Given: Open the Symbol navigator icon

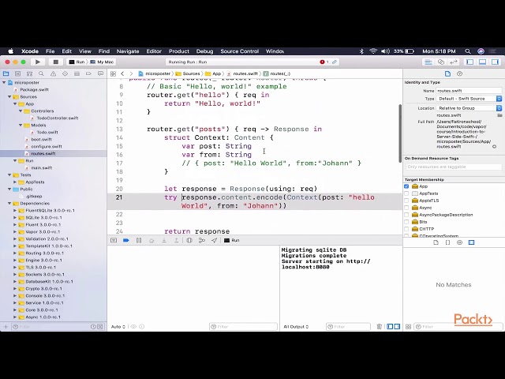Looking at the screenshot, I should (x=29, y=73).
